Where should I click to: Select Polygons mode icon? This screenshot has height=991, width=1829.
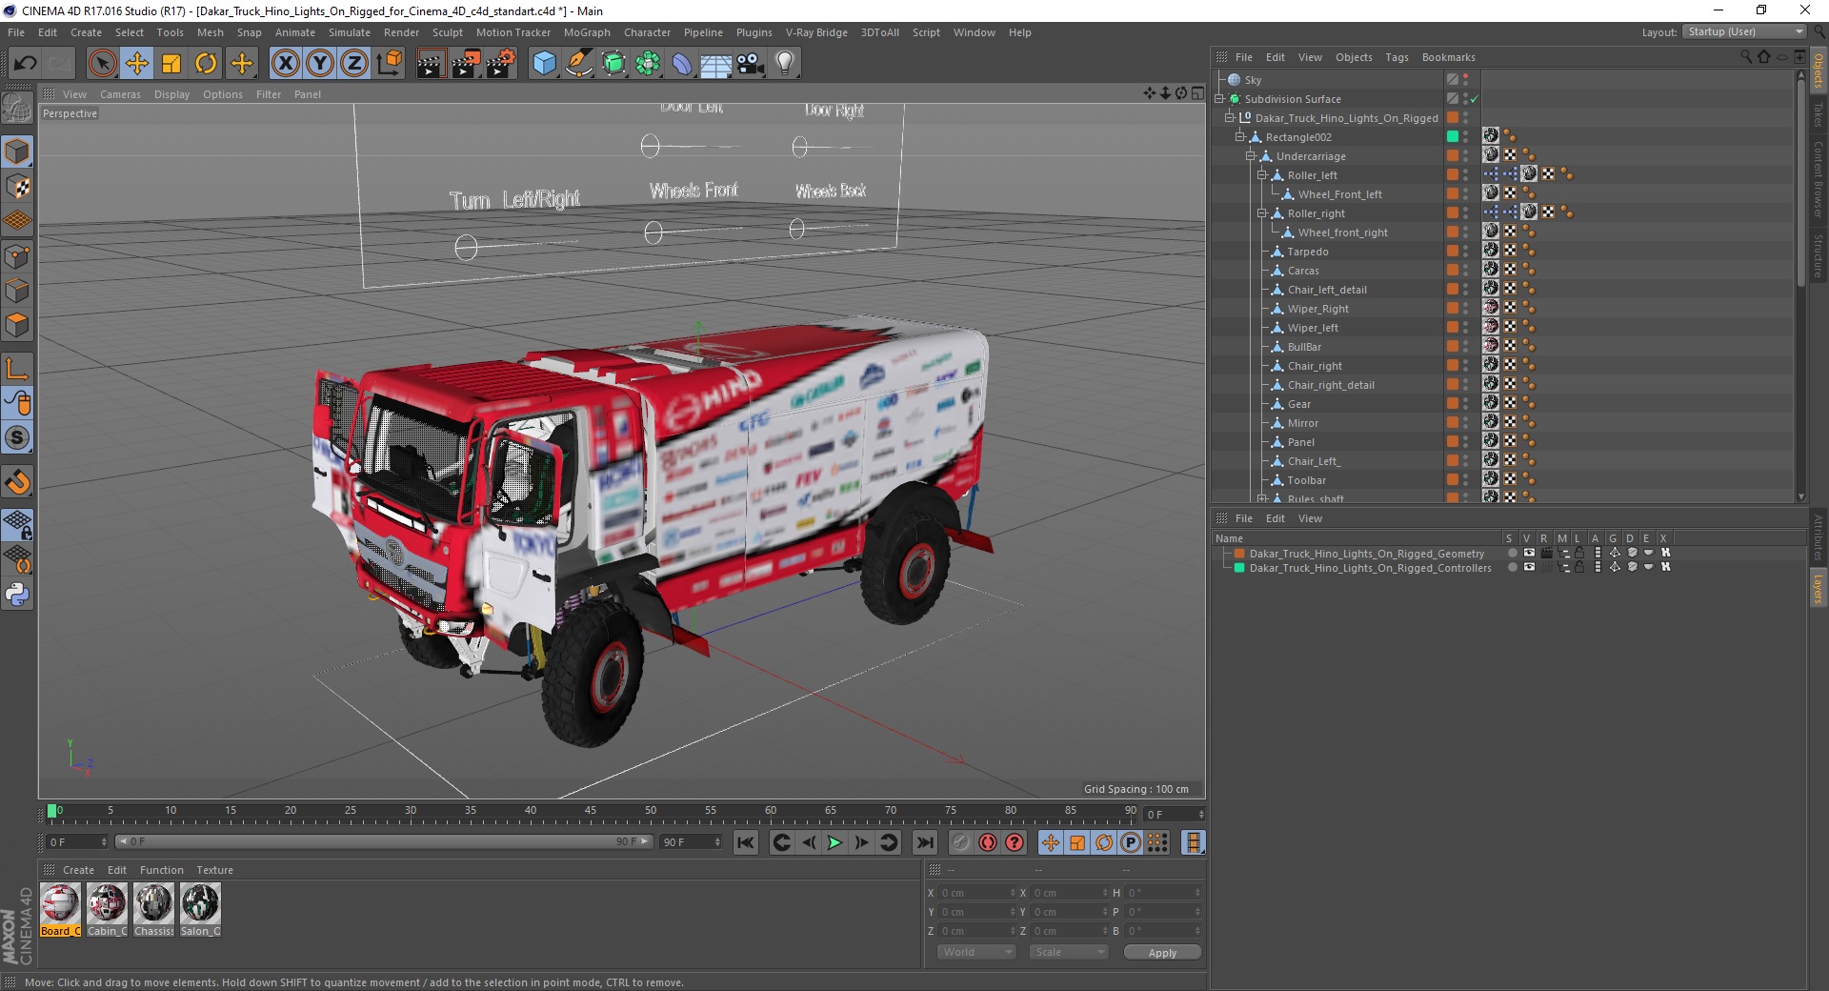pos(17,324)
